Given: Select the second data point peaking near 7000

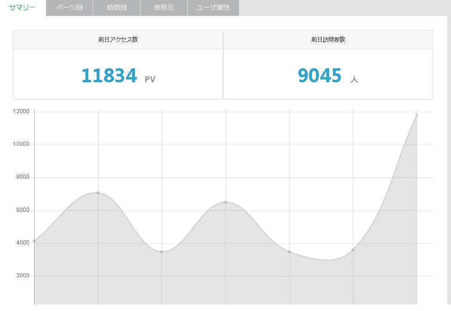Looking at the screenshot, I should [98, 193].
